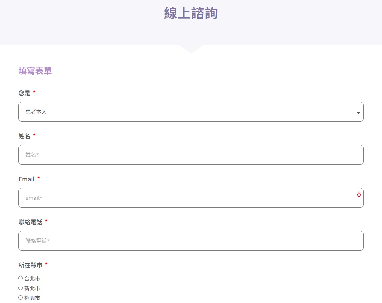Click the dropdown arrow beside 患者本人
This screenshot has width=382, height=303.
point(358,112)
